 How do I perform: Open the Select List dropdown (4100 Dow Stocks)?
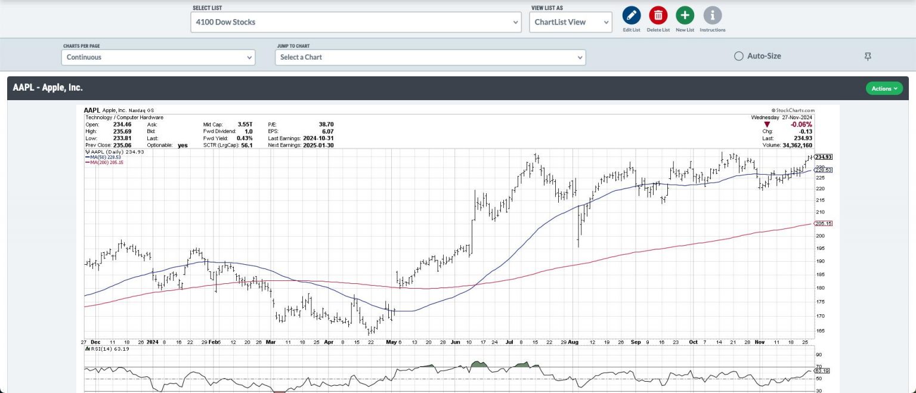(x=357, y=22)
